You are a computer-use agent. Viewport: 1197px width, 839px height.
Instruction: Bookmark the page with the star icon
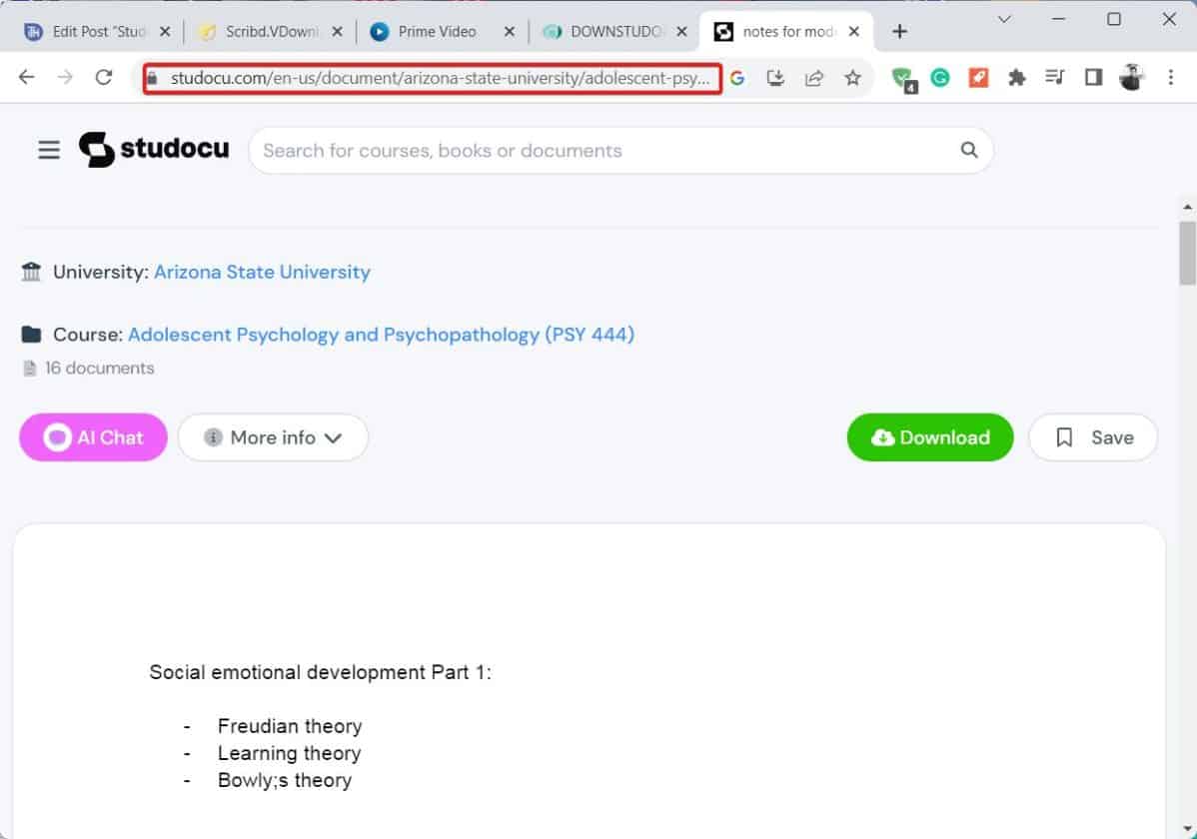852,77
